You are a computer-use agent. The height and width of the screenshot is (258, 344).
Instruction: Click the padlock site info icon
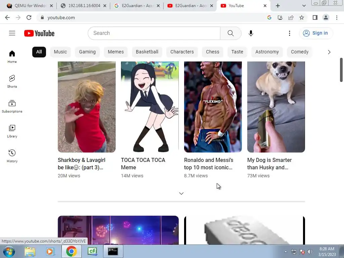pos(42,17)
